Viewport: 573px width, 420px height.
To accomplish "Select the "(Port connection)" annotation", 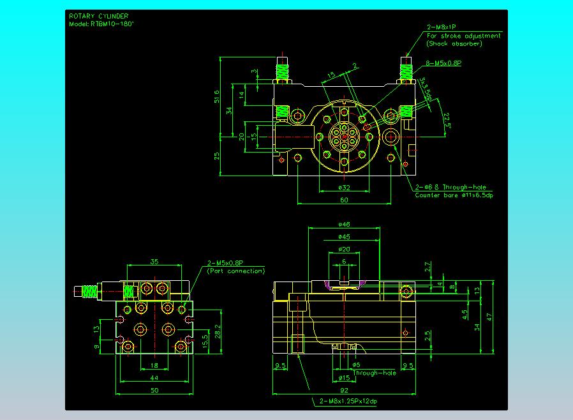I will click(235, 271).
